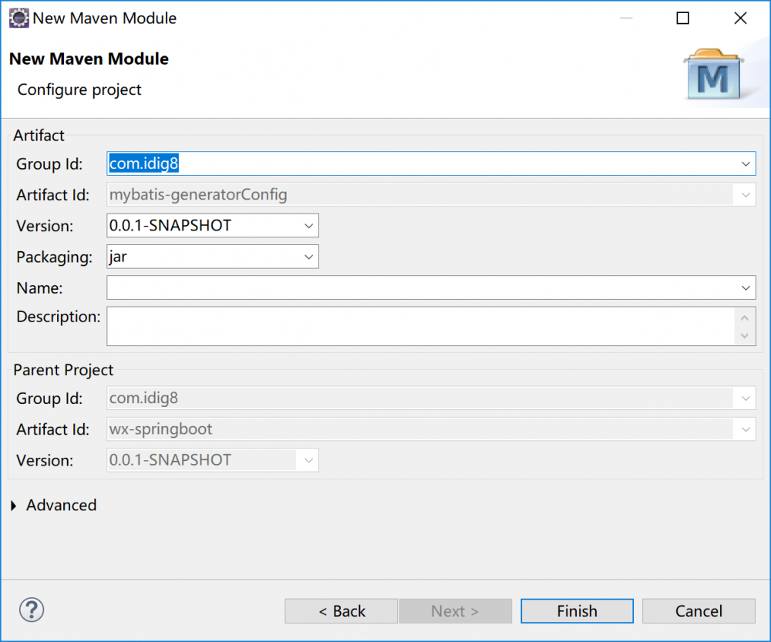Click the help question mark icon

point(32,610)
